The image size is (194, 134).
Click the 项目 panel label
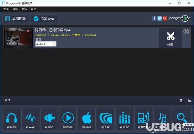tap(7, 100)
